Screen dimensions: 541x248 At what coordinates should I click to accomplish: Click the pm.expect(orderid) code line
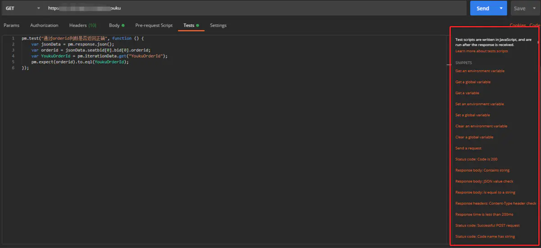point(80,62)
